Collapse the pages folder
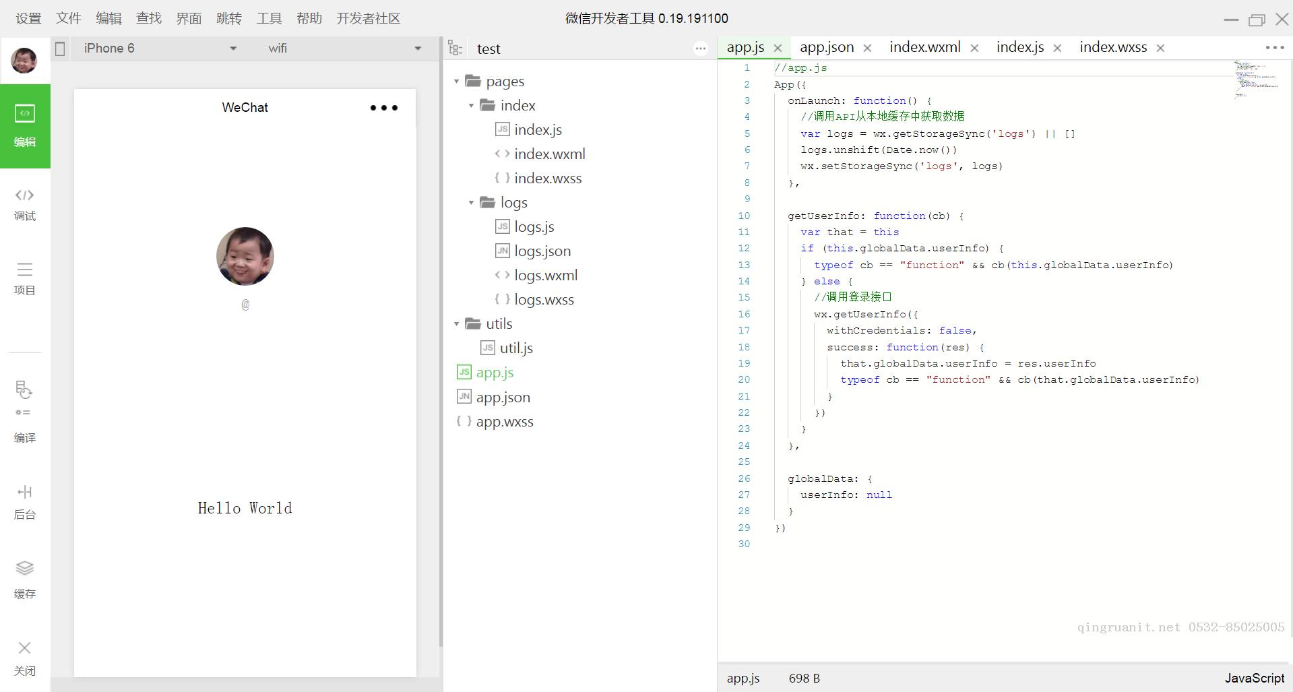Screen dimensions: 1293x692 [457, 82]
